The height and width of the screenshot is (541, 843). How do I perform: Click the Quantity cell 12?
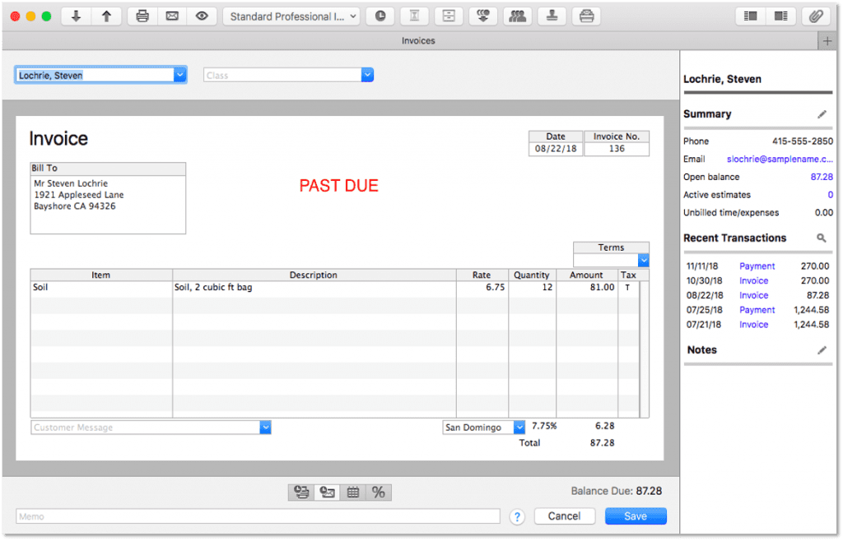[532, 287]
